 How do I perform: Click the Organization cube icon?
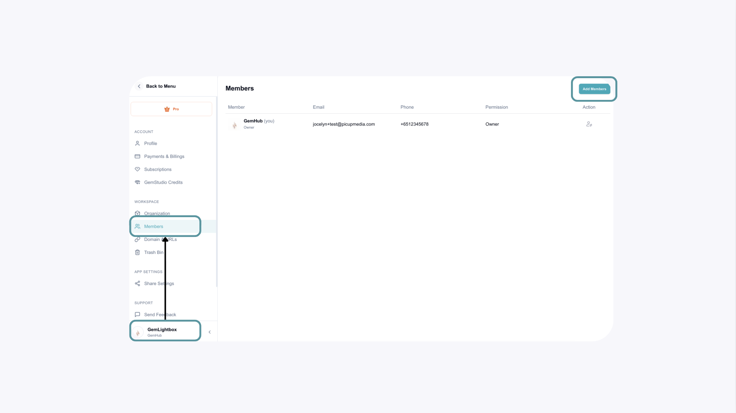point(137,213)
